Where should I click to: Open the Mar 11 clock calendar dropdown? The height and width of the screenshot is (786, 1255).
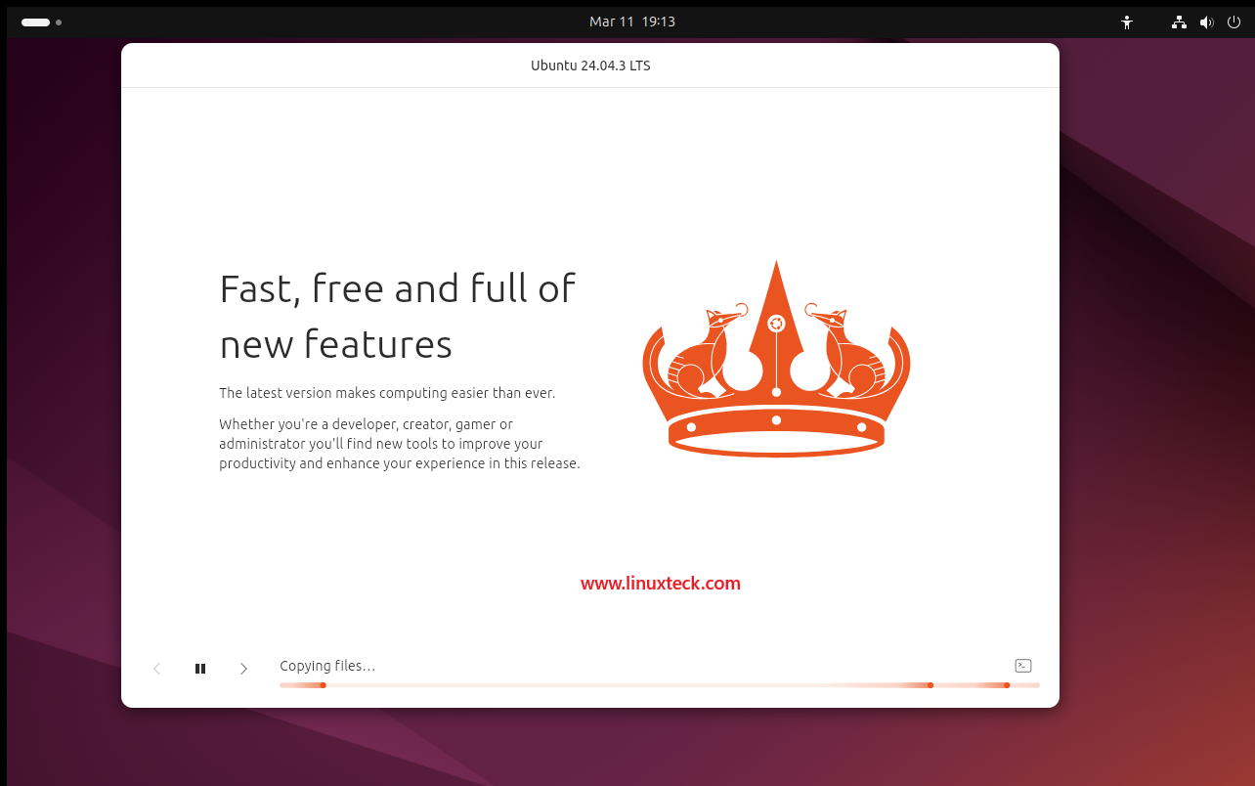coord(631,22)
